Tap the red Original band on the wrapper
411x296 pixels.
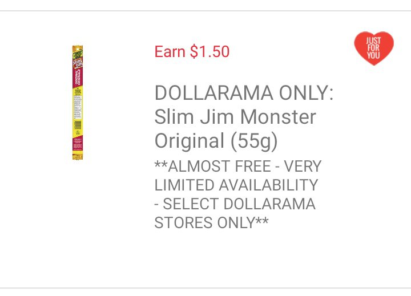78,78
